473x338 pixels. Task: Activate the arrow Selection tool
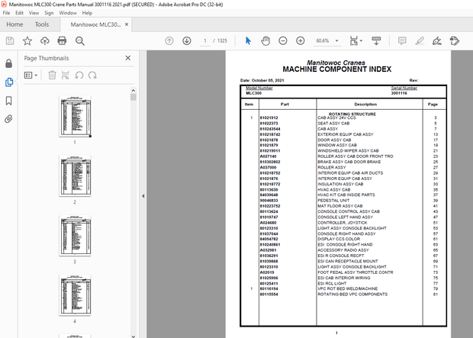tap(248, 40)
